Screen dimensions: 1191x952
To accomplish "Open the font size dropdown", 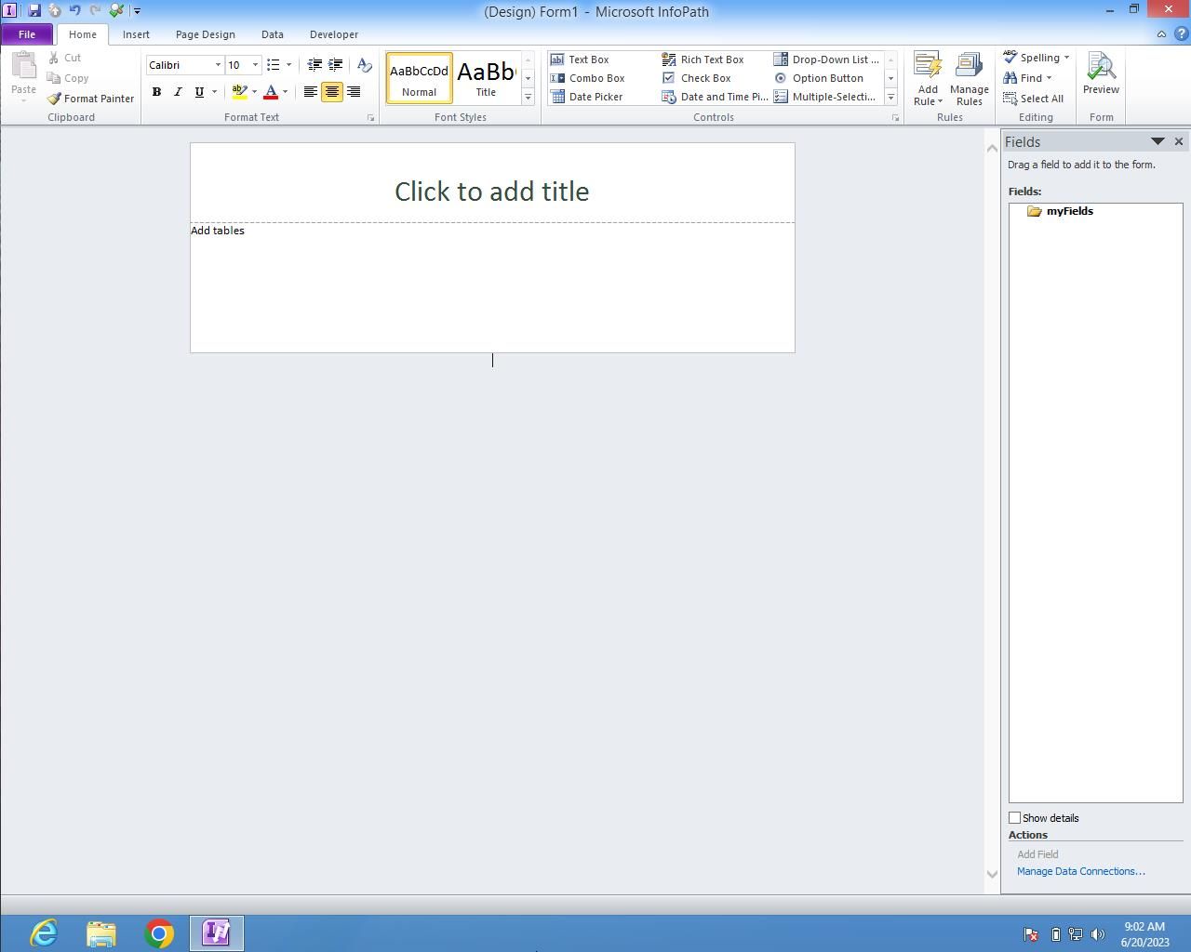I will [256, 65].
